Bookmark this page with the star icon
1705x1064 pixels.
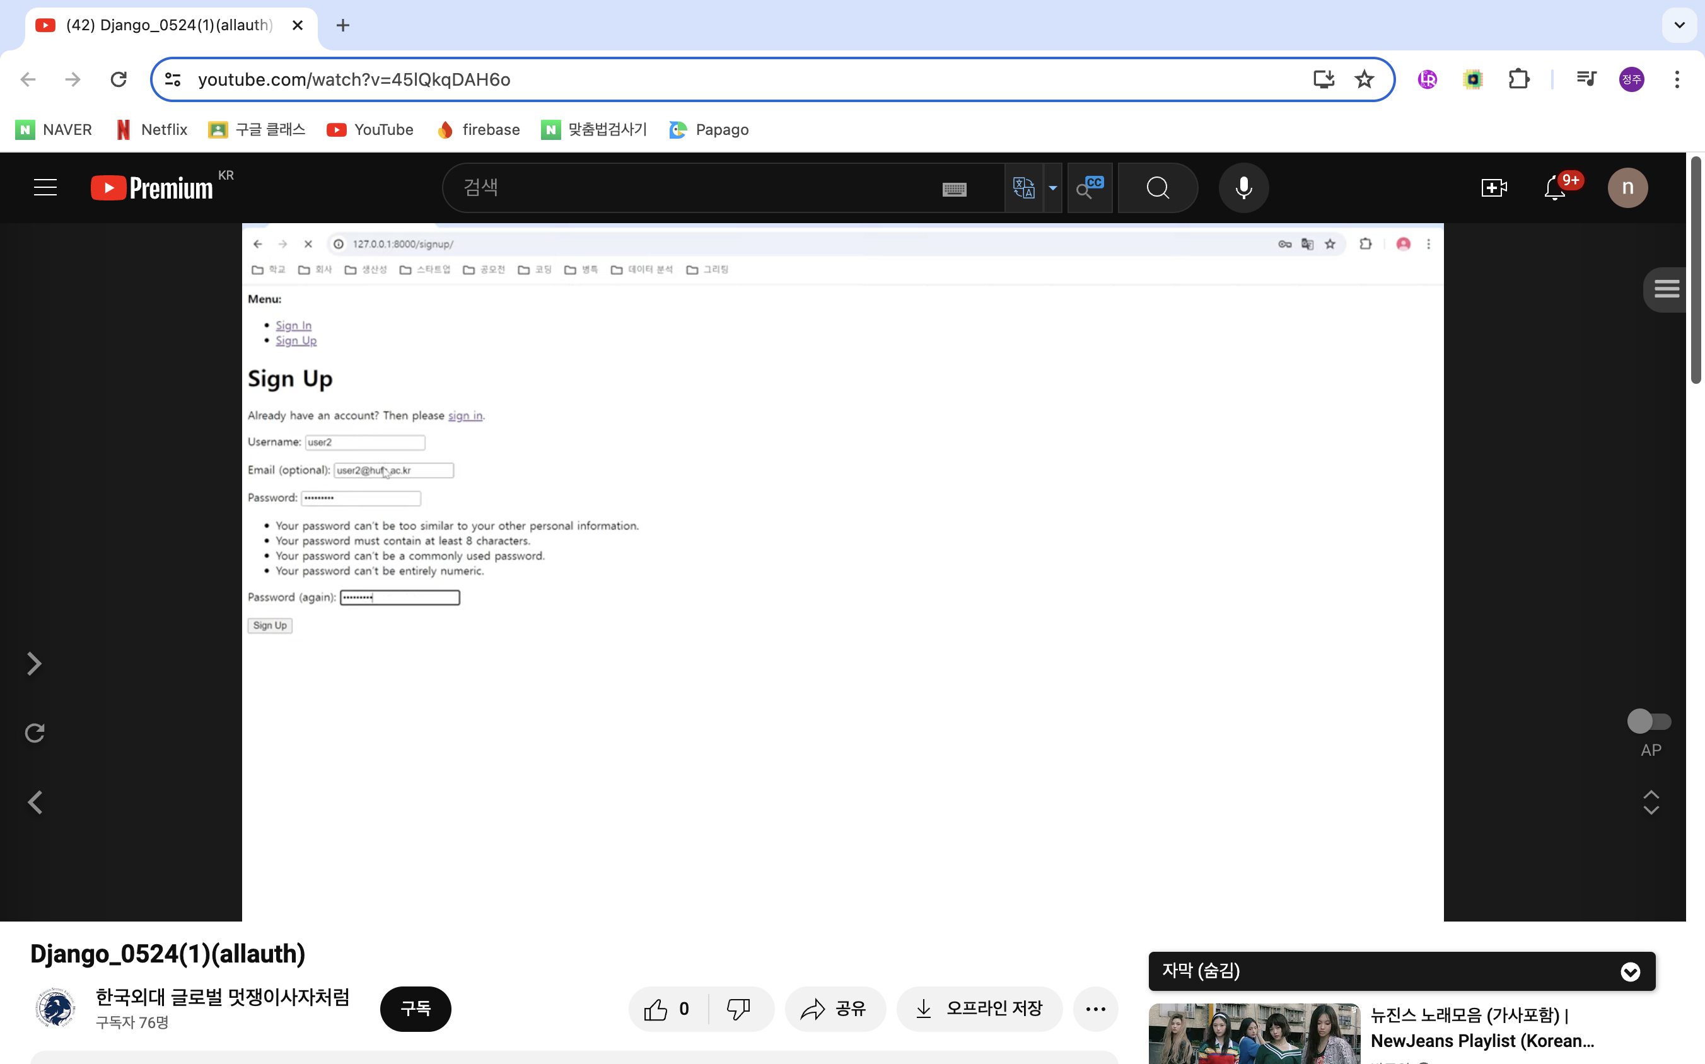coord(1364,79)
